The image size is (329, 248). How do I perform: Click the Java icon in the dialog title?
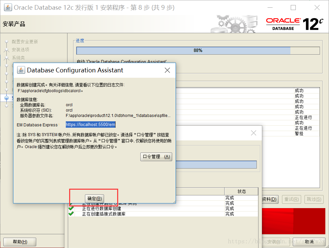click(x=21, y=70)
